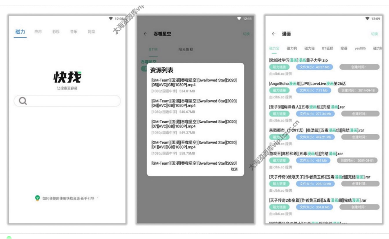389x239 pixels.
Task: Click the 快找 app logo
Action: coord(67,77)
